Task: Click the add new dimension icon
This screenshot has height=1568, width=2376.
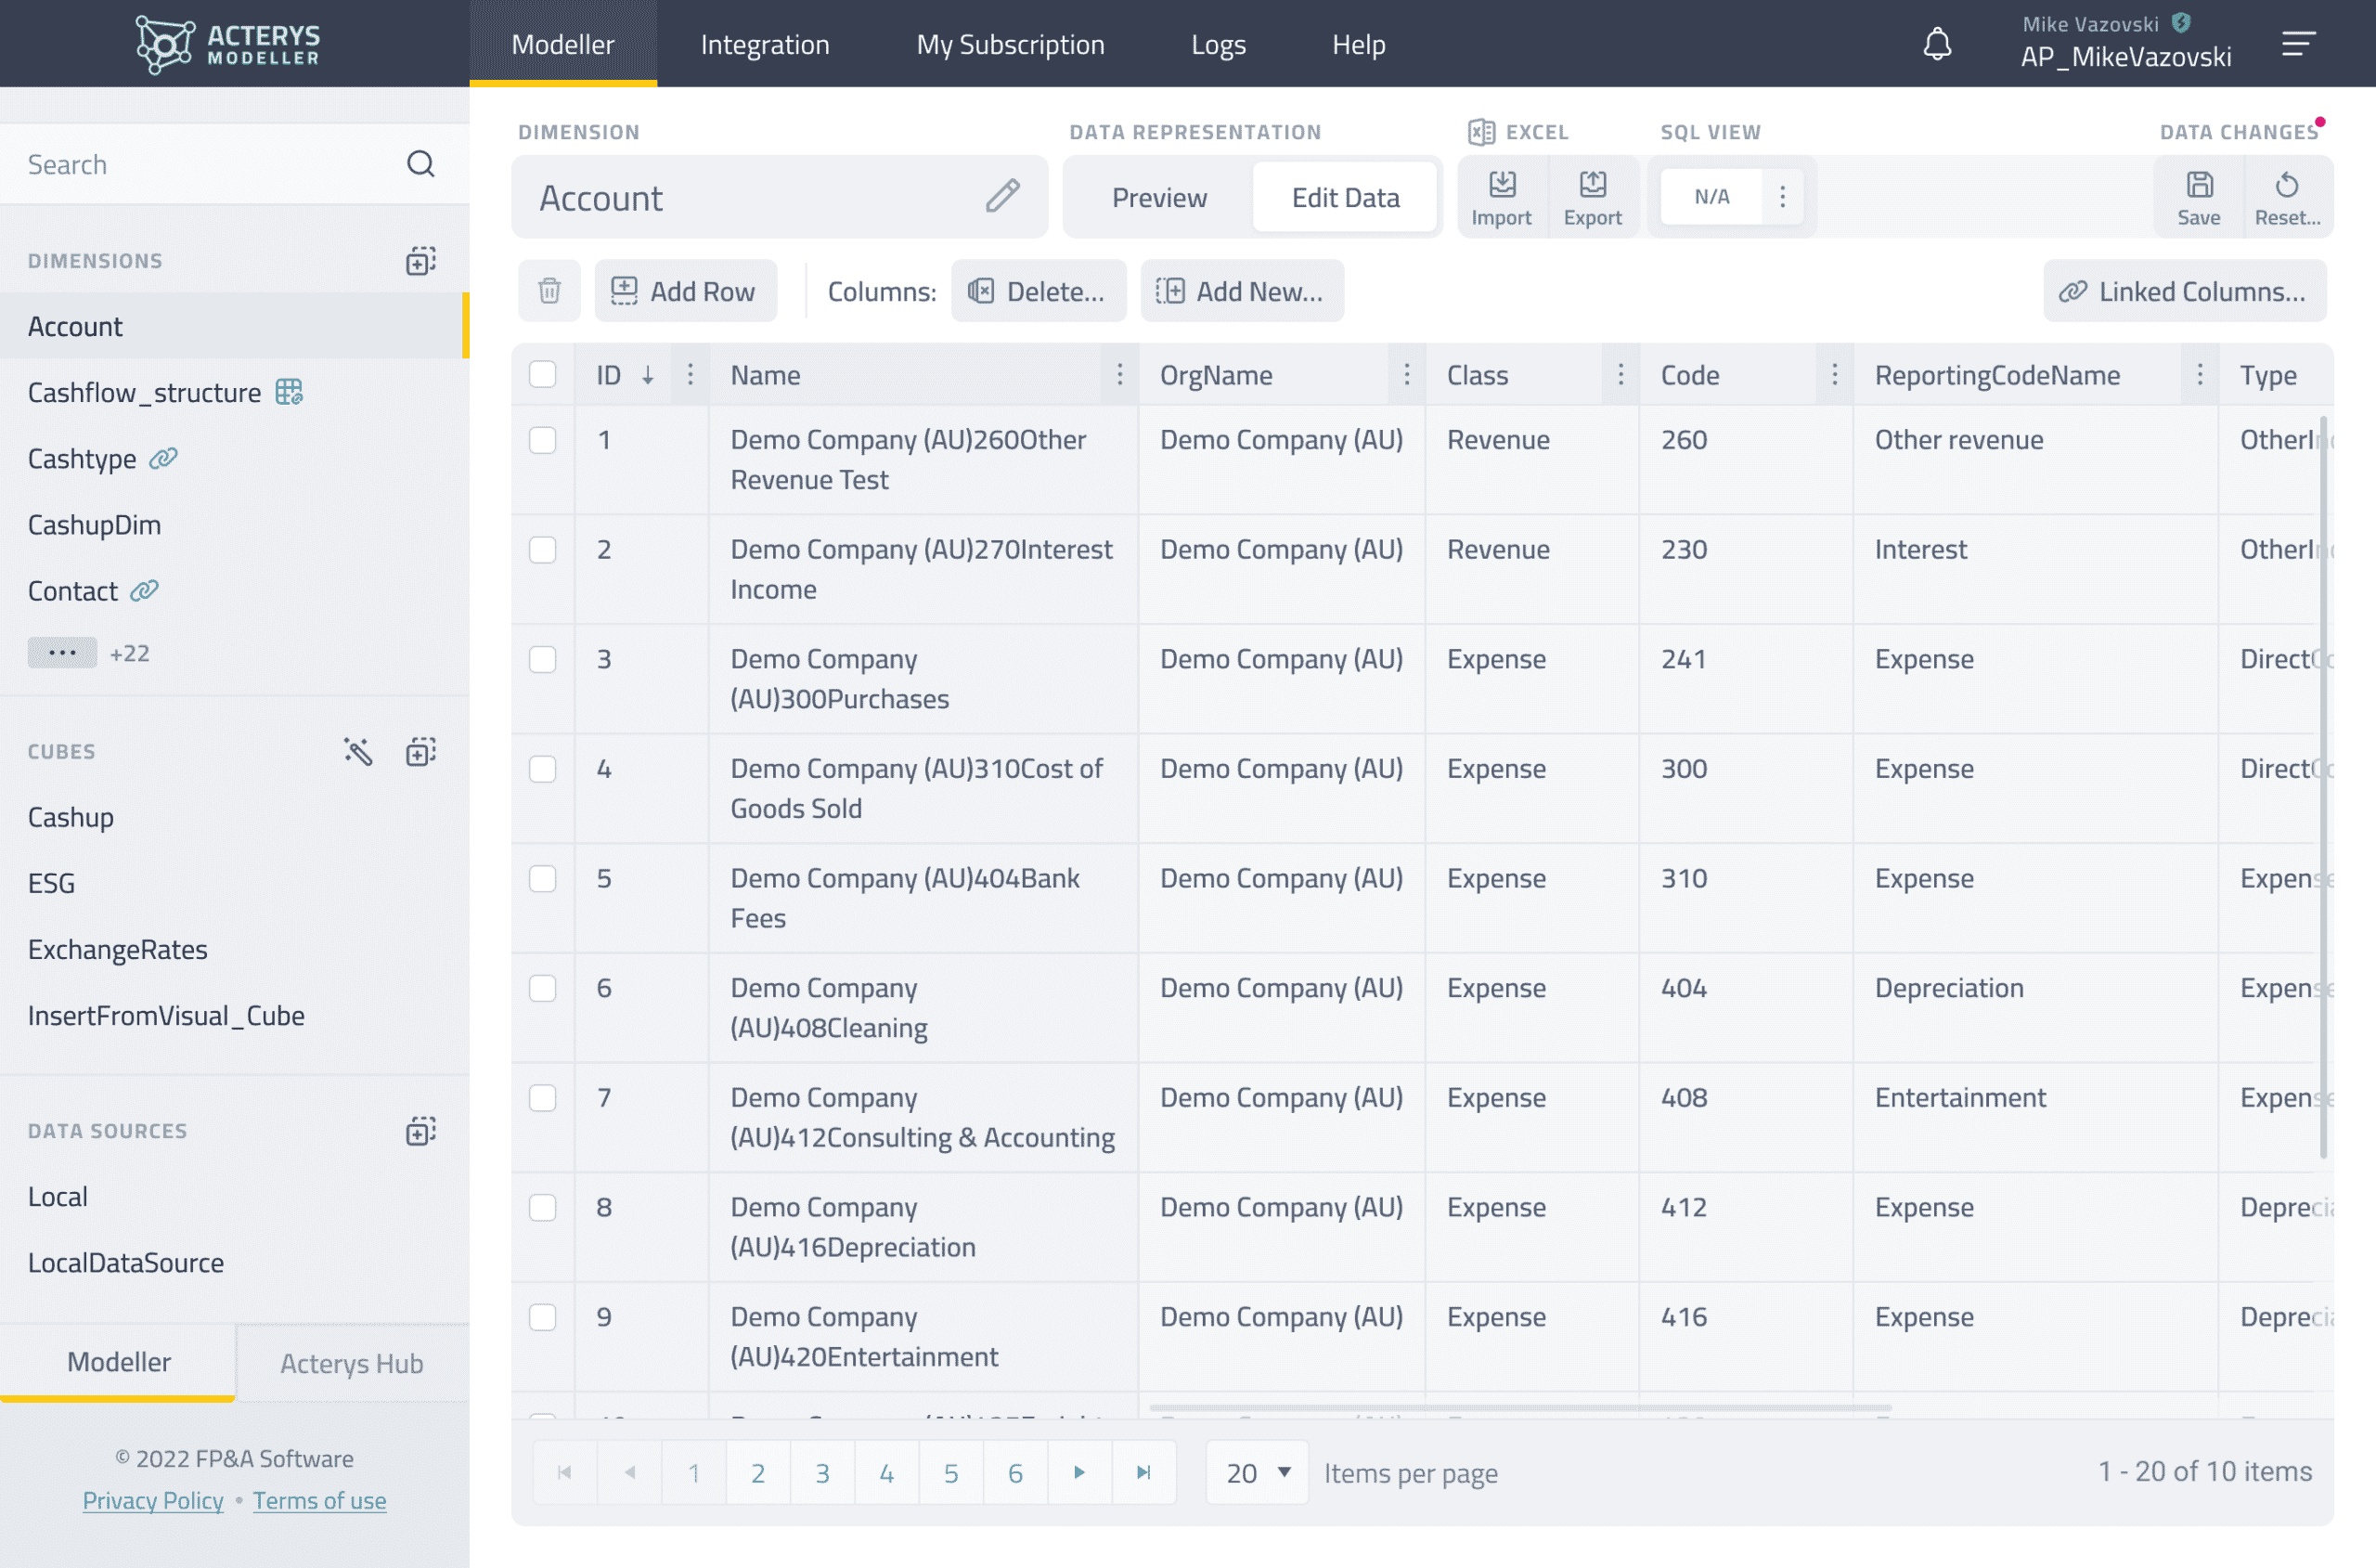Action: 420,261
